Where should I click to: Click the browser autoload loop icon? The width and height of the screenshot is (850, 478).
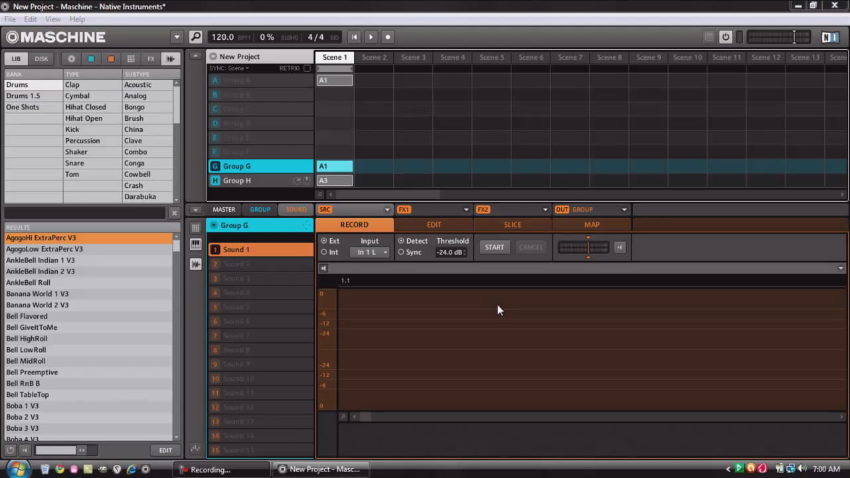(x=10, y=450)
